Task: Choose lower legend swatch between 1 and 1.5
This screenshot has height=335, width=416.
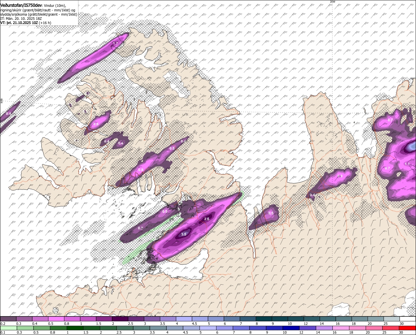Action: [75, 328]
